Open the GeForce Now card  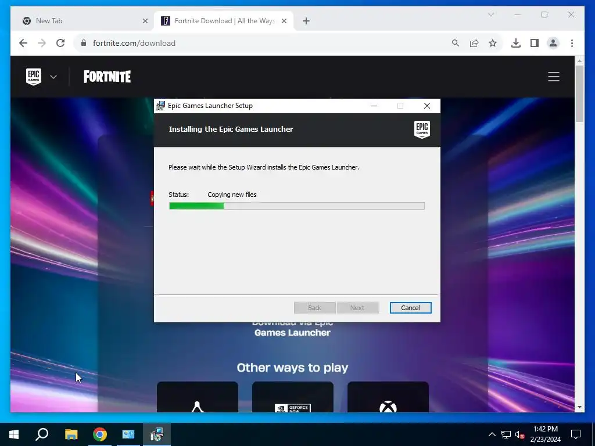pyautogui.click(x=293, y=397)
